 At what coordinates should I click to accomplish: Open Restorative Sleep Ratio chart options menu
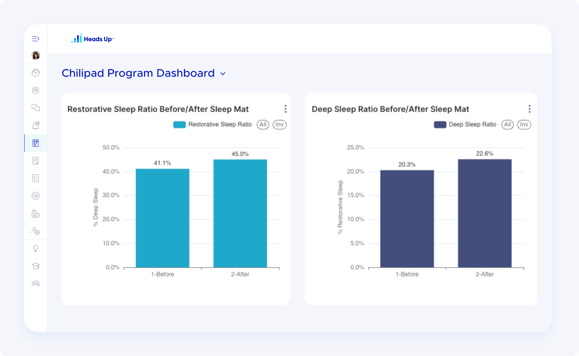click(x=286, y=109)
